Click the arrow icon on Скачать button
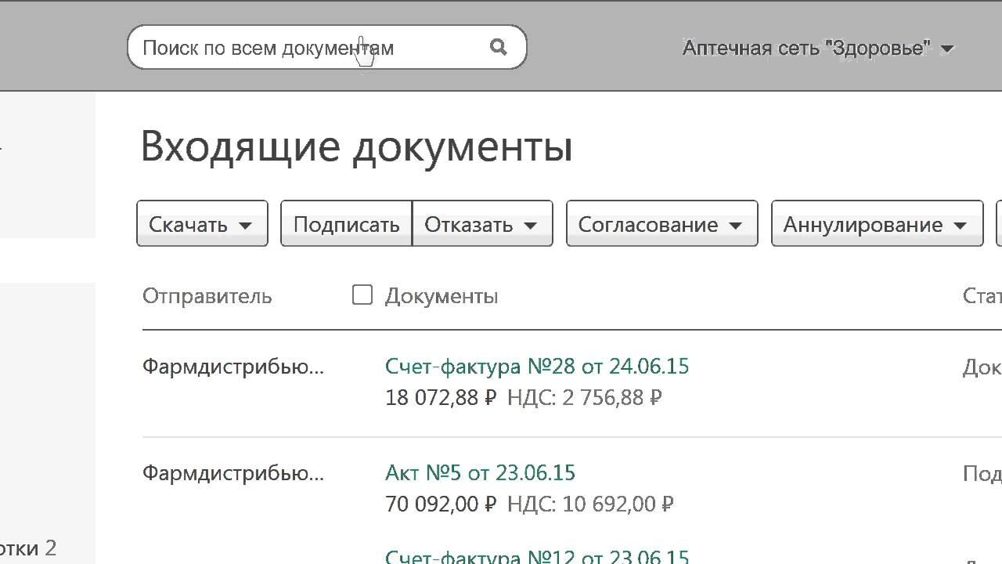The width and height of the screenshot is (1002, 564). click(245, 226)
